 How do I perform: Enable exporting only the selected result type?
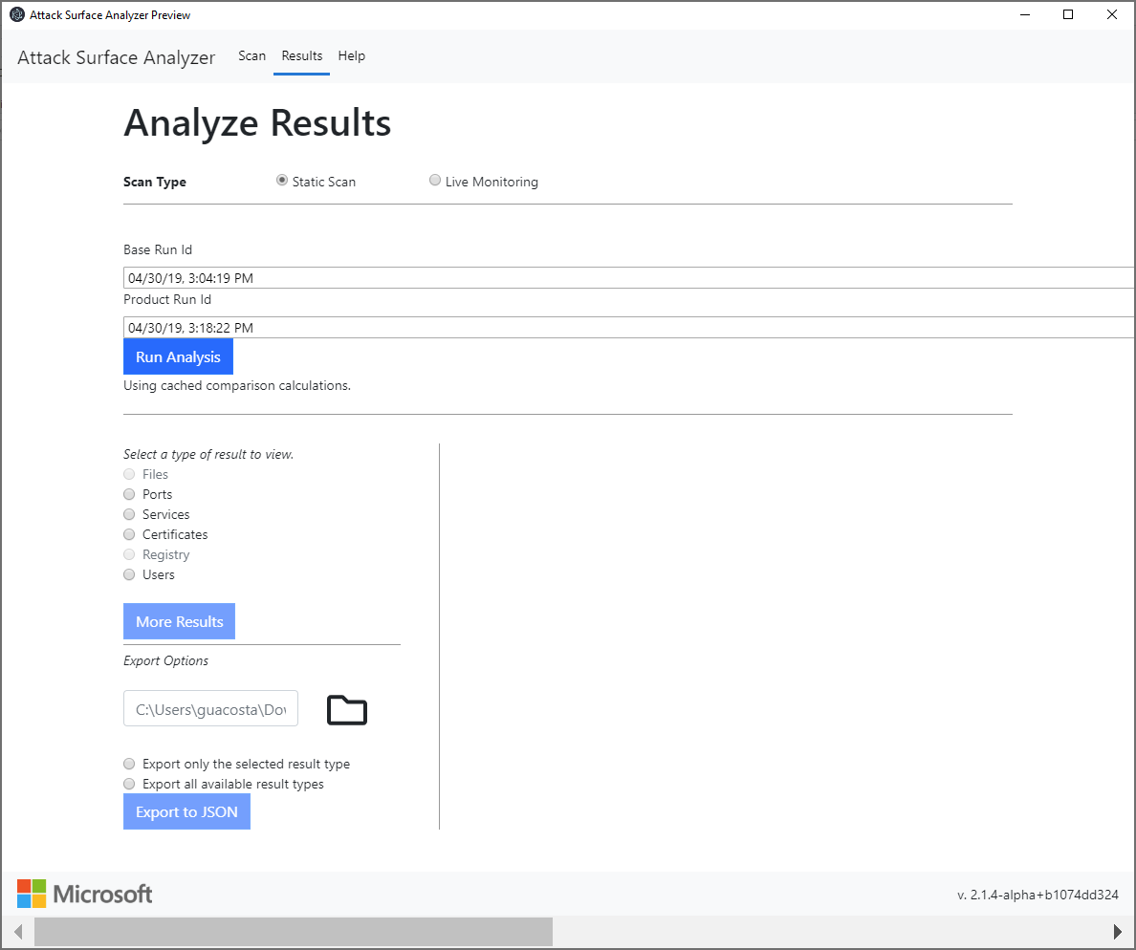tap(129, 764)
